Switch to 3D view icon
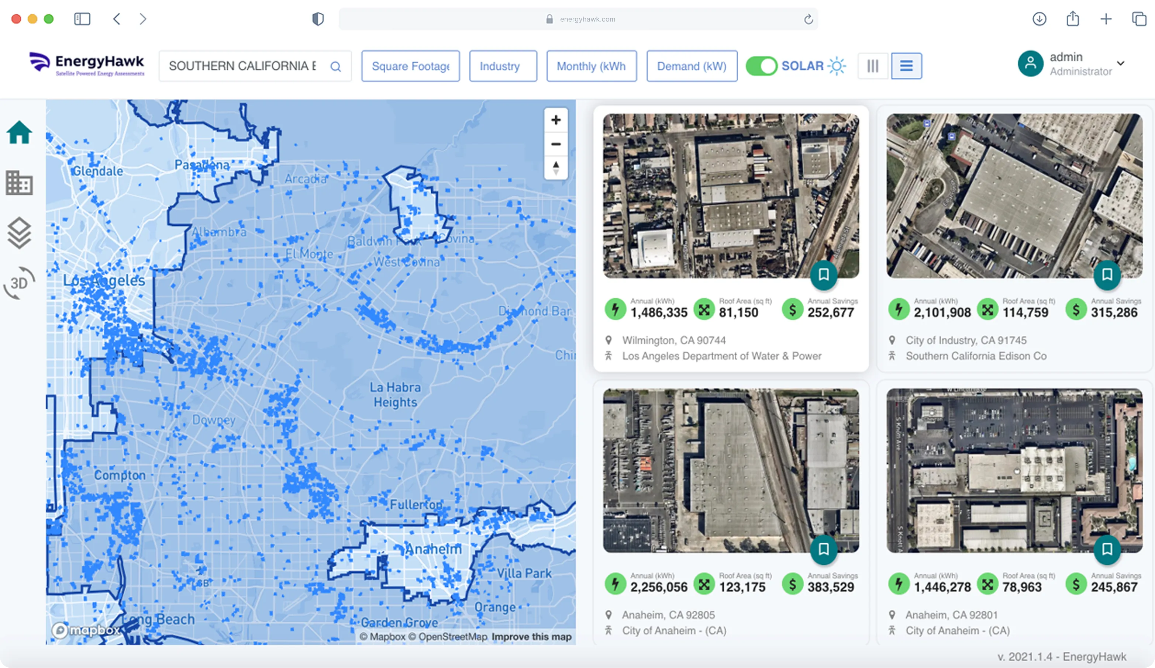The image size is (1155, 668). pyautogui.click(x=19, y=283)
